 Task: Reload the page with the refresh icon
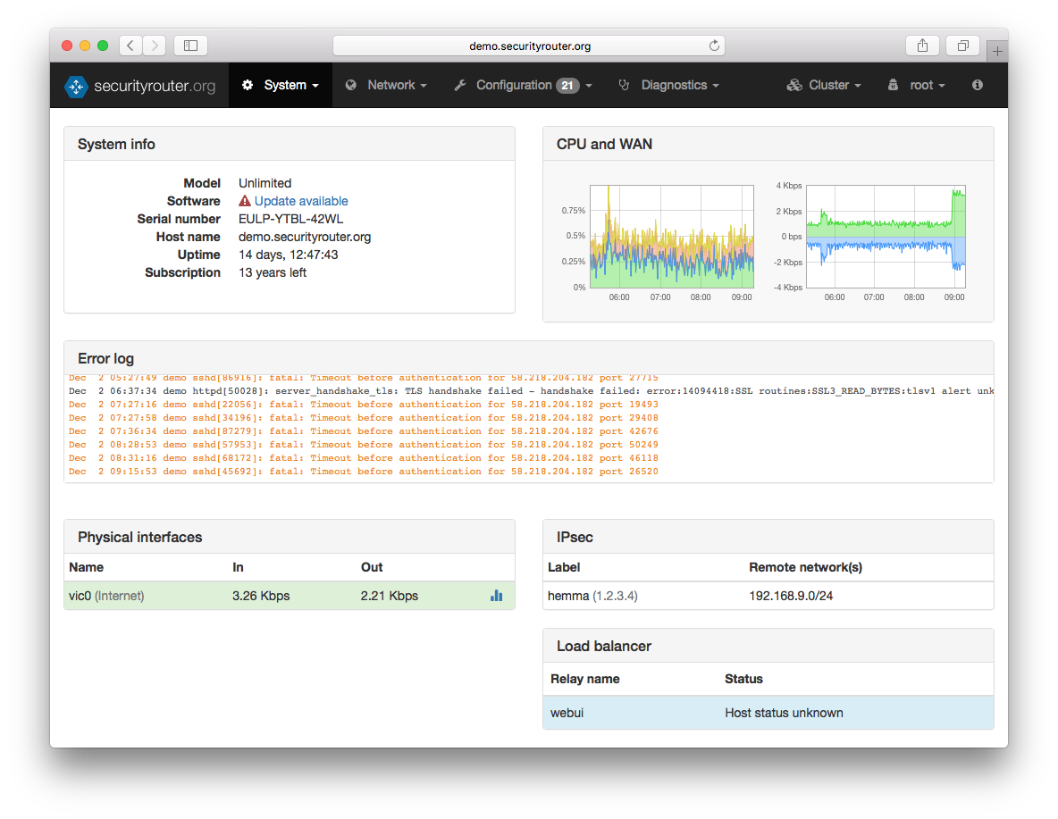point(714,46)
